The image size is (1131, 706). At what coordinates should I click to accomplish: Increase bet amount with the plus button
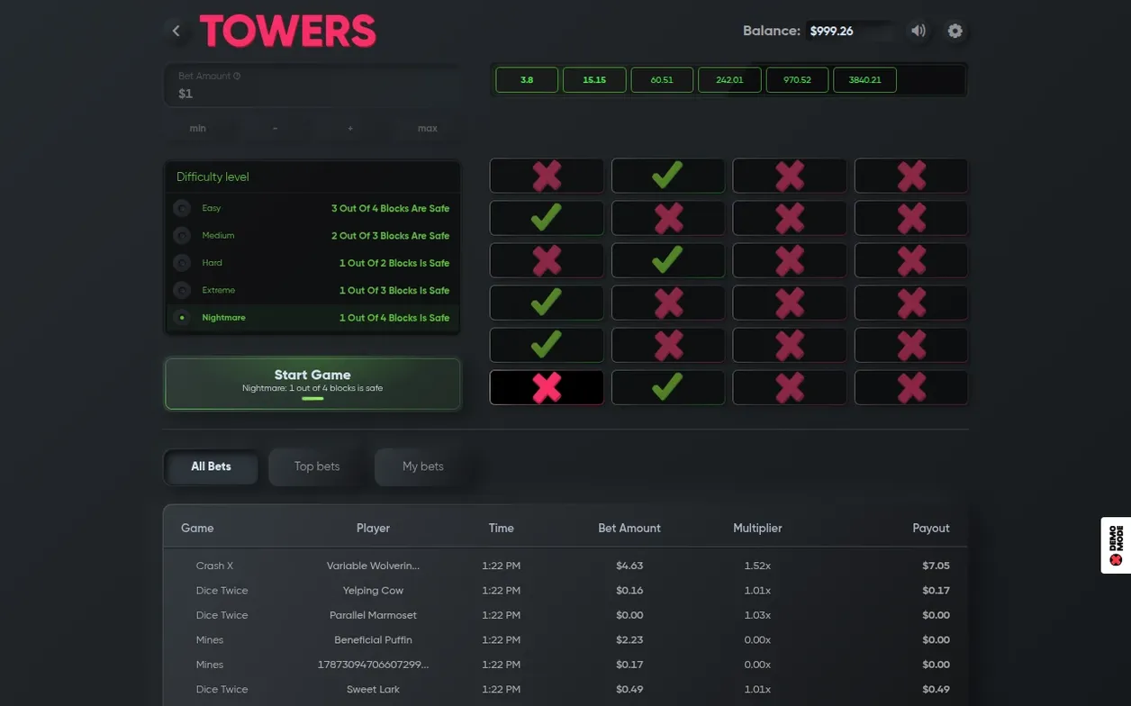350,128
